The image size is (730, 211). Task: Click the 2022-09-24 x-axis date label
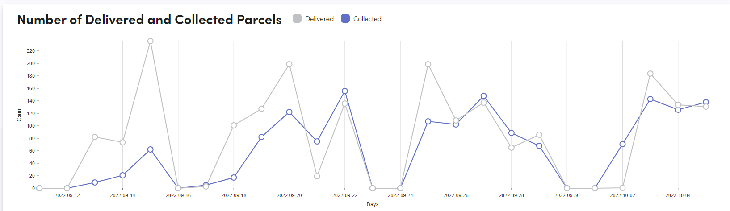click(x=400, y=195)
